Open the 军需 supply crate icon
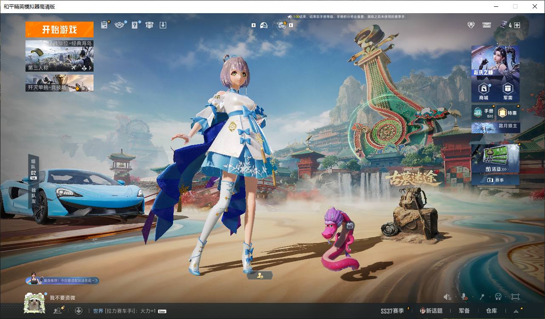 (508, 91)
